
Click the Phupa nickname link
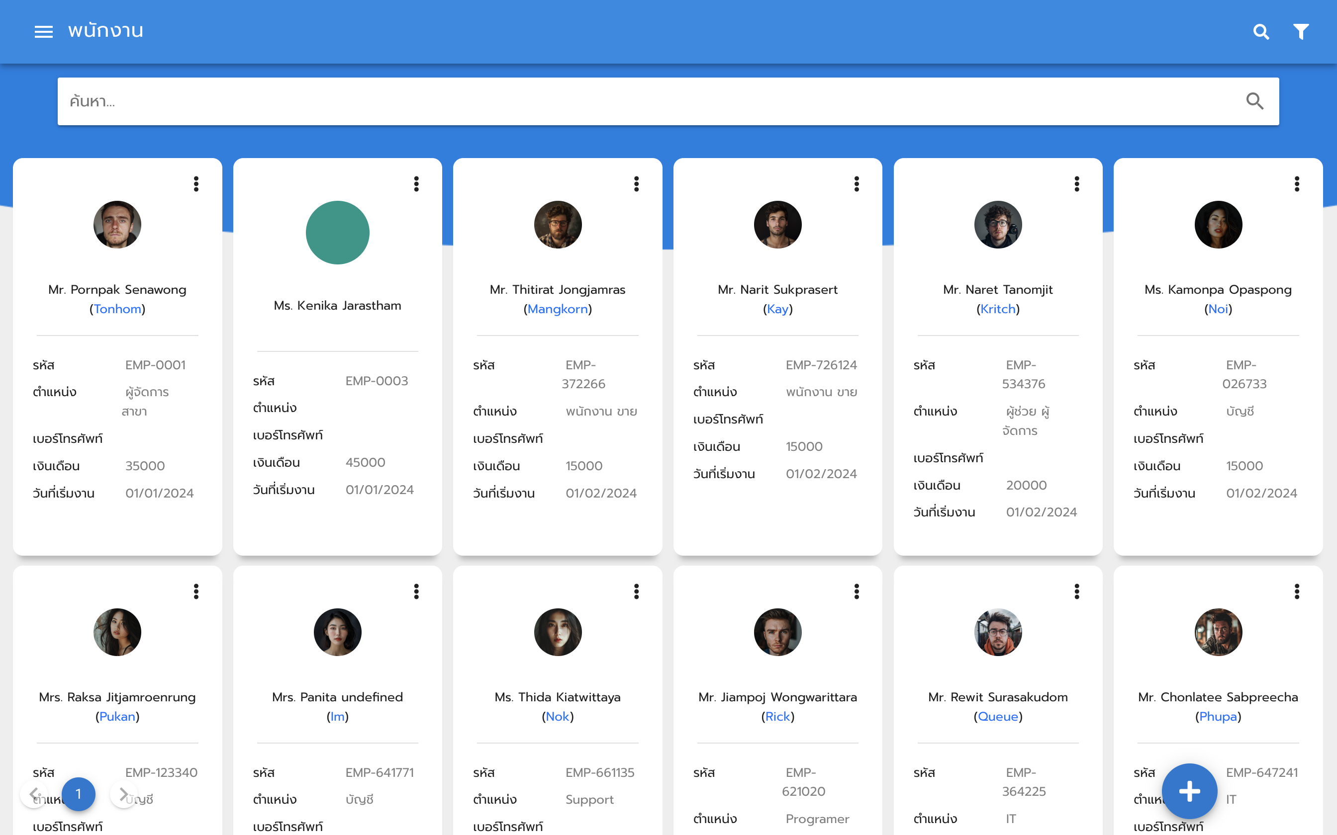click(1218, 717)
